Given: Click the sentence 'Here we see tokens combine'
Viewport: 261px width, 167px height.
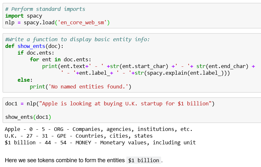Looking at the screenshot, I should [84, 160].
